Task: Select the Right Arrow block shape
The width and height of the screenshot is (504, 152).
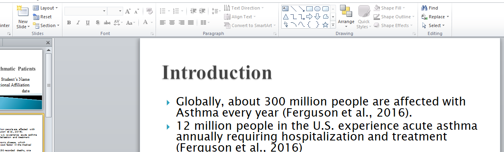Action: click(310, 17)
